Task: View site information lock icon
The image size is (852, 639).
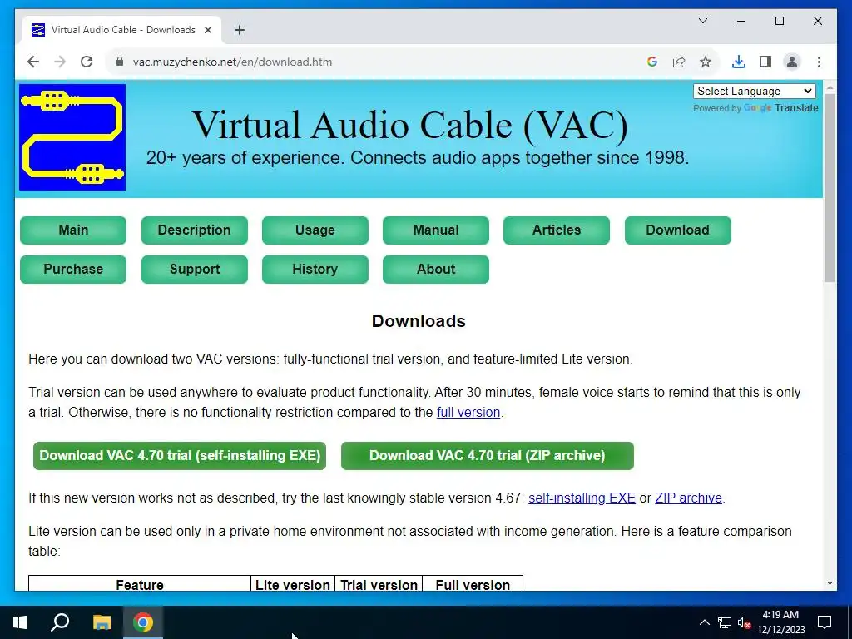Action: [x=120, y=62]
